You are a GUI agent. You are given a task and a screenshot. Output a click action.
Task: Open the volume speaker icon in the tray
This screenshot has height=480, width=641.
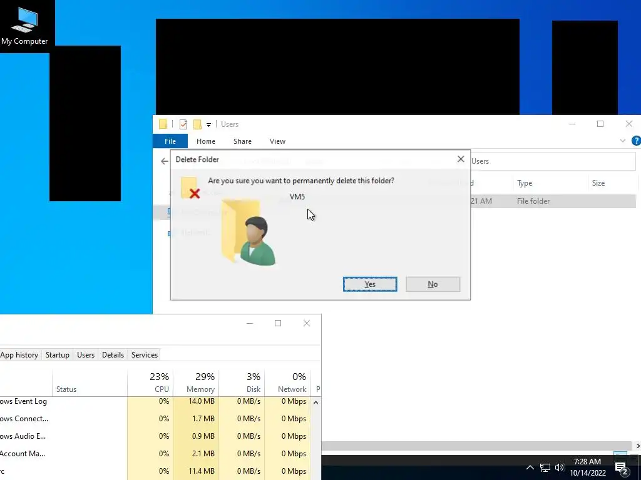(x=559, y=467)
